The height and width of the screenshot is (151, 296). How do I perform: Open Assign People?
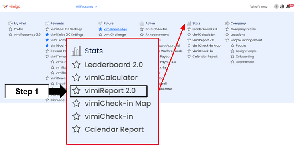pyautogui.click(x=246, y=51)
